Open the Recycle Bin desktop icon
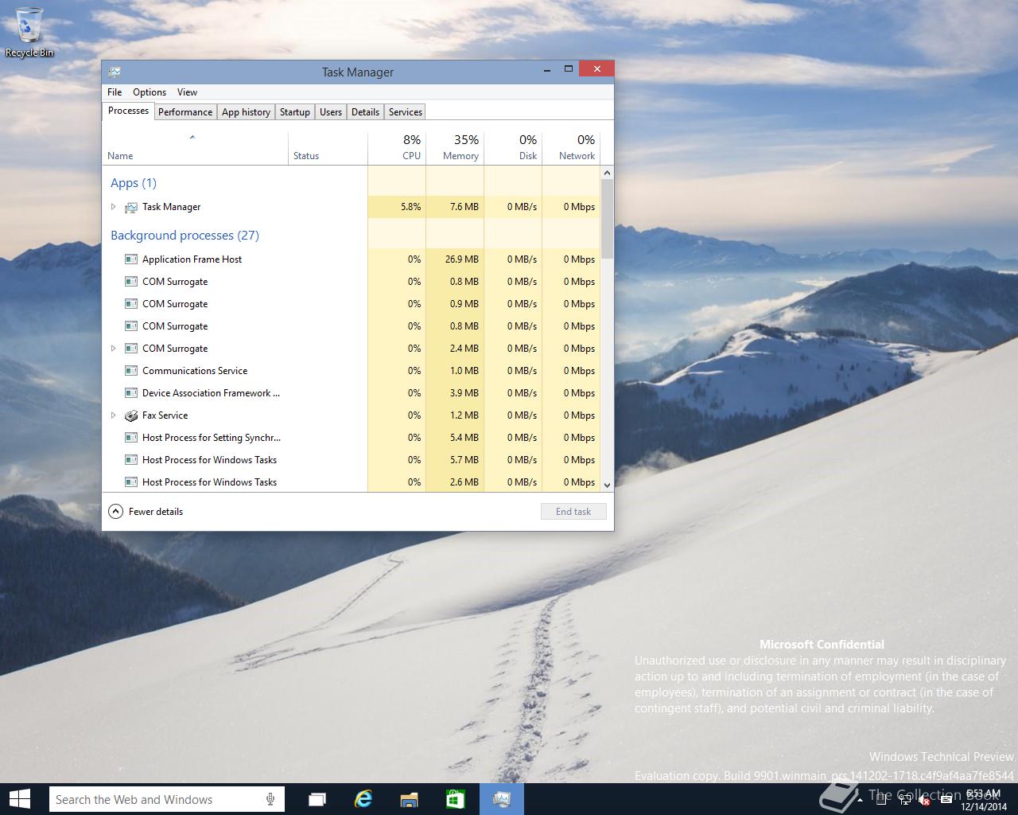Image resolution: width=1018 pixels, height=815 pixels. [x=29, y=32]
